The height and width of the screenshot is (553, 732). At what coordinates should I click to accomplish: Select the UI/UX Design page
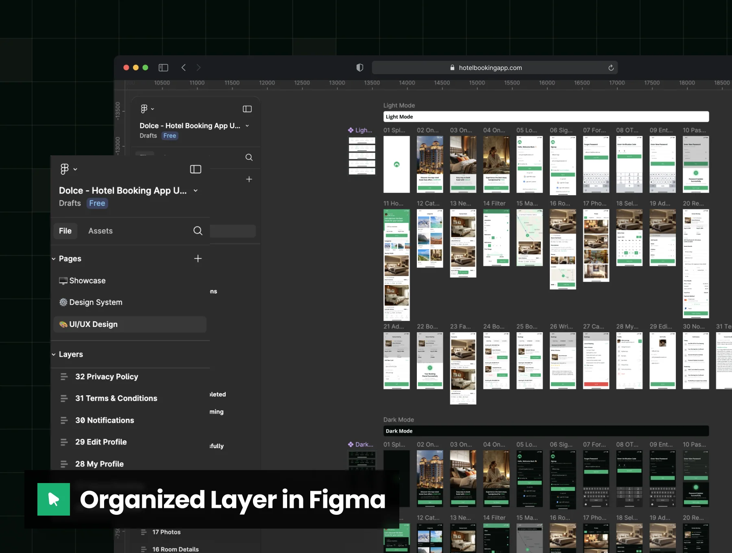point(130,324)
